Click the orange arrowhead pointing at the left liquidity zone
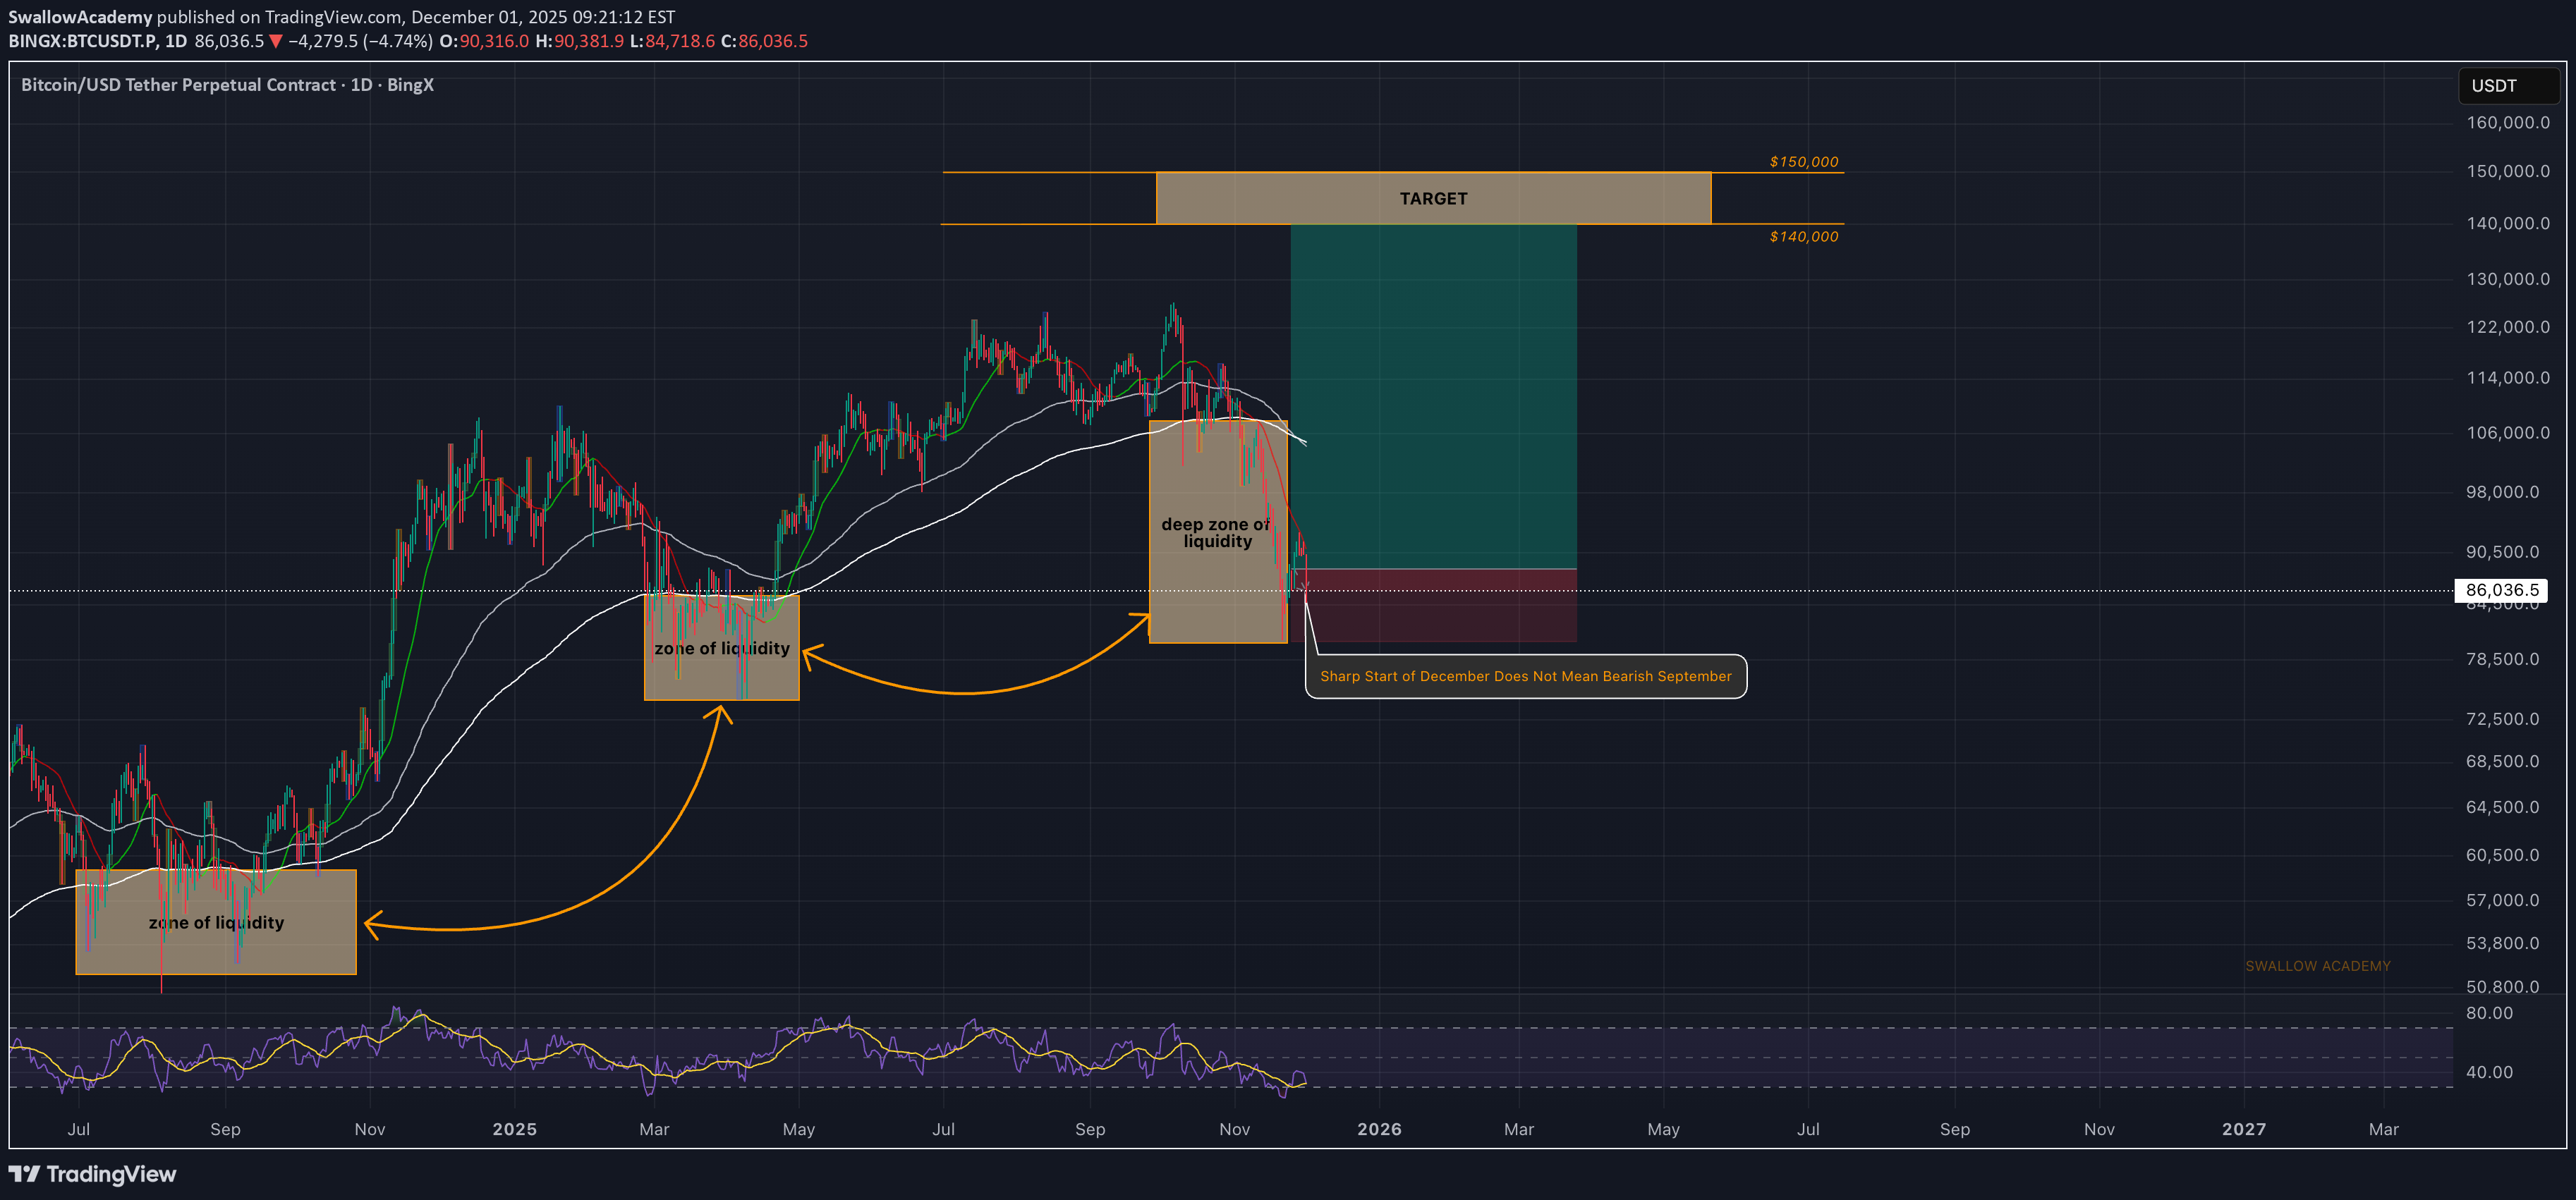The height and width of the screenshot is (1200, 2576). 370,924
